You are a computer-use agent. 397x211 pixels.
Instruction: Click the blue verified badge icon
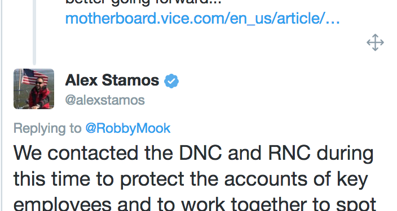click(x=171, y=81)
